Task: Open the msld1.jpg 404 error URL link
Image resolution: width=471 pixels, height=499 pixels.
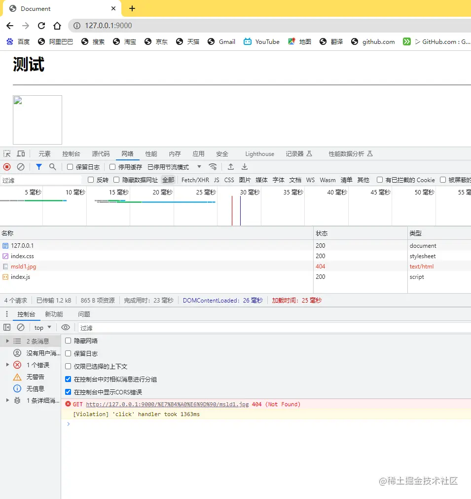Action: (167, 404)
